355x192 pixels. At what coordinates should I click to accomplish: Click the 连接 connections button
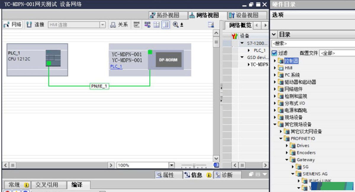(35, 25)
